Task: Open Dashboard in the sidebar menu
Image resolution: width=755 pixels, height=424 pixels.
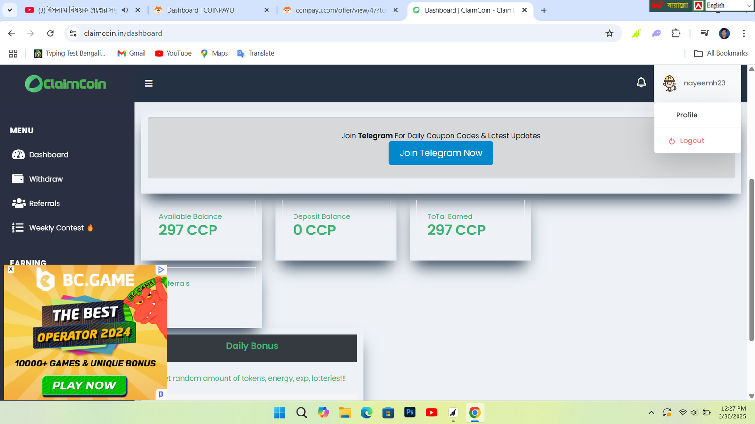Action: (49, 154)
